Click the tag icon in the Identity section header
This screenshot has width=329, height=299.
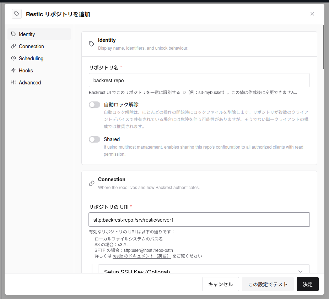click(91, 44)
